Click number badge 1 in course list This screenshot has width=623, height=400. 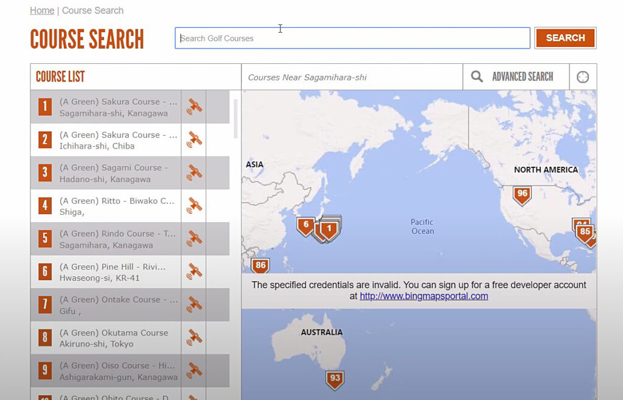pos(45,107)
